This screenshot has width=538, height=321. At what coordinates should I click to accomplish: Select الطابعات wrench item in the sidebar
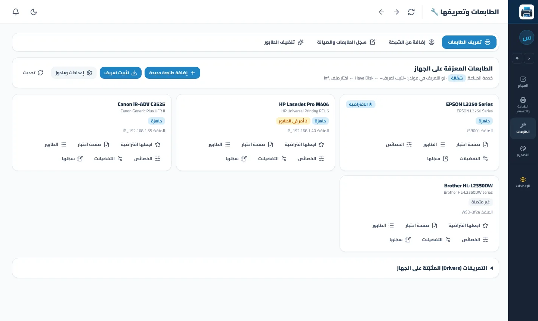(x=523, y=128)
